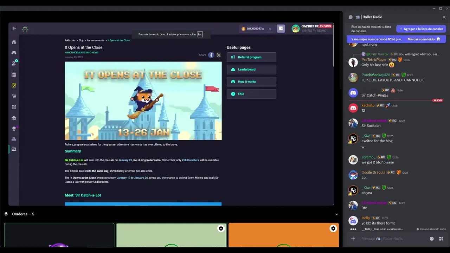Click the ANNOUNCEMENTS INFO NEWS tags

pos(82,53)
